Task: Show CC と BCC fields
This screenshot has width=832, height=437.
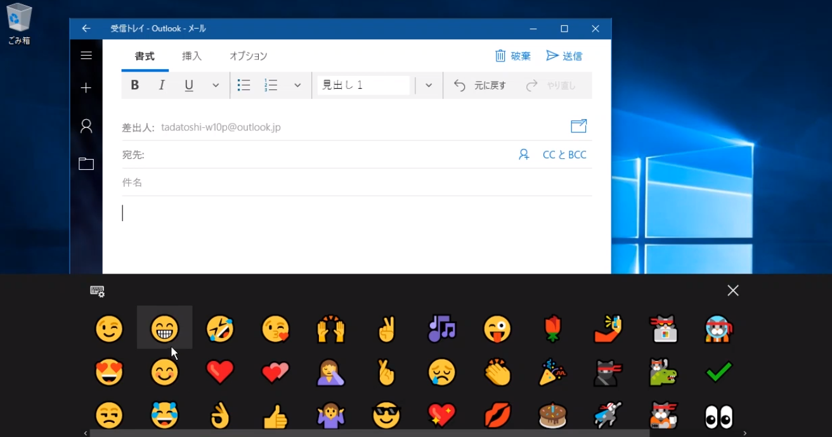Action: (x=564, y=155)
